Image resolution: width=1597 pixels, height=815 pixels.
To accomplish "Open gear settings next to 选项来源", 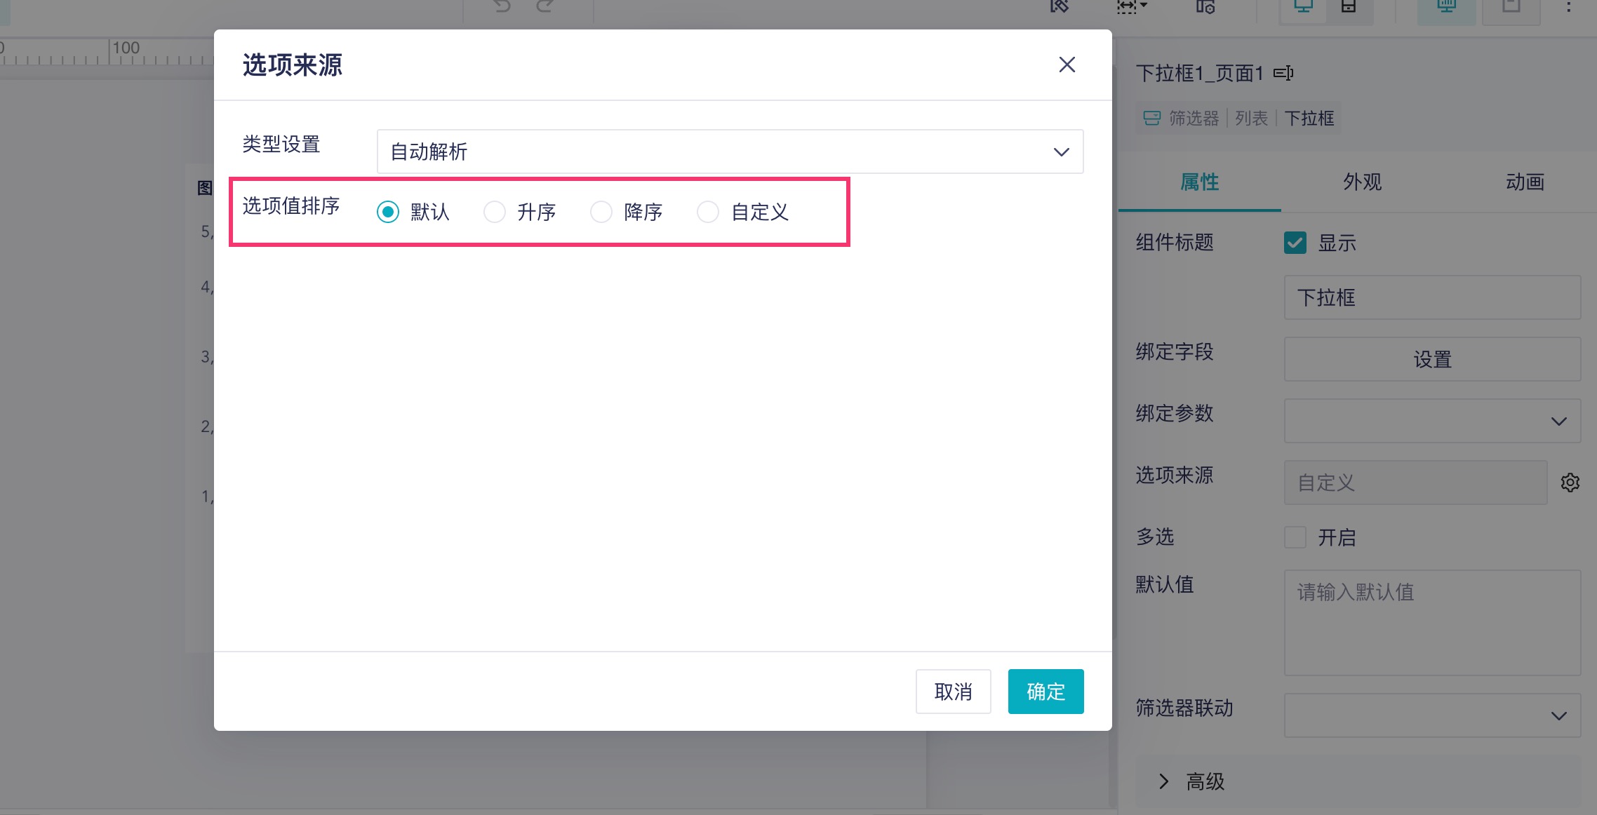I will [1570, 483].
